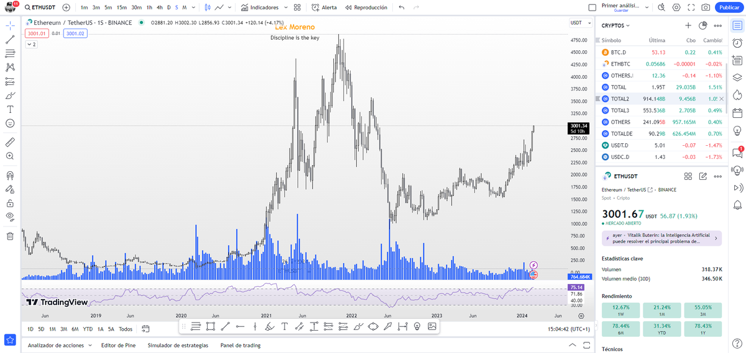
Task: Open the Editor de Pine tab
Action: pos(119,345)
